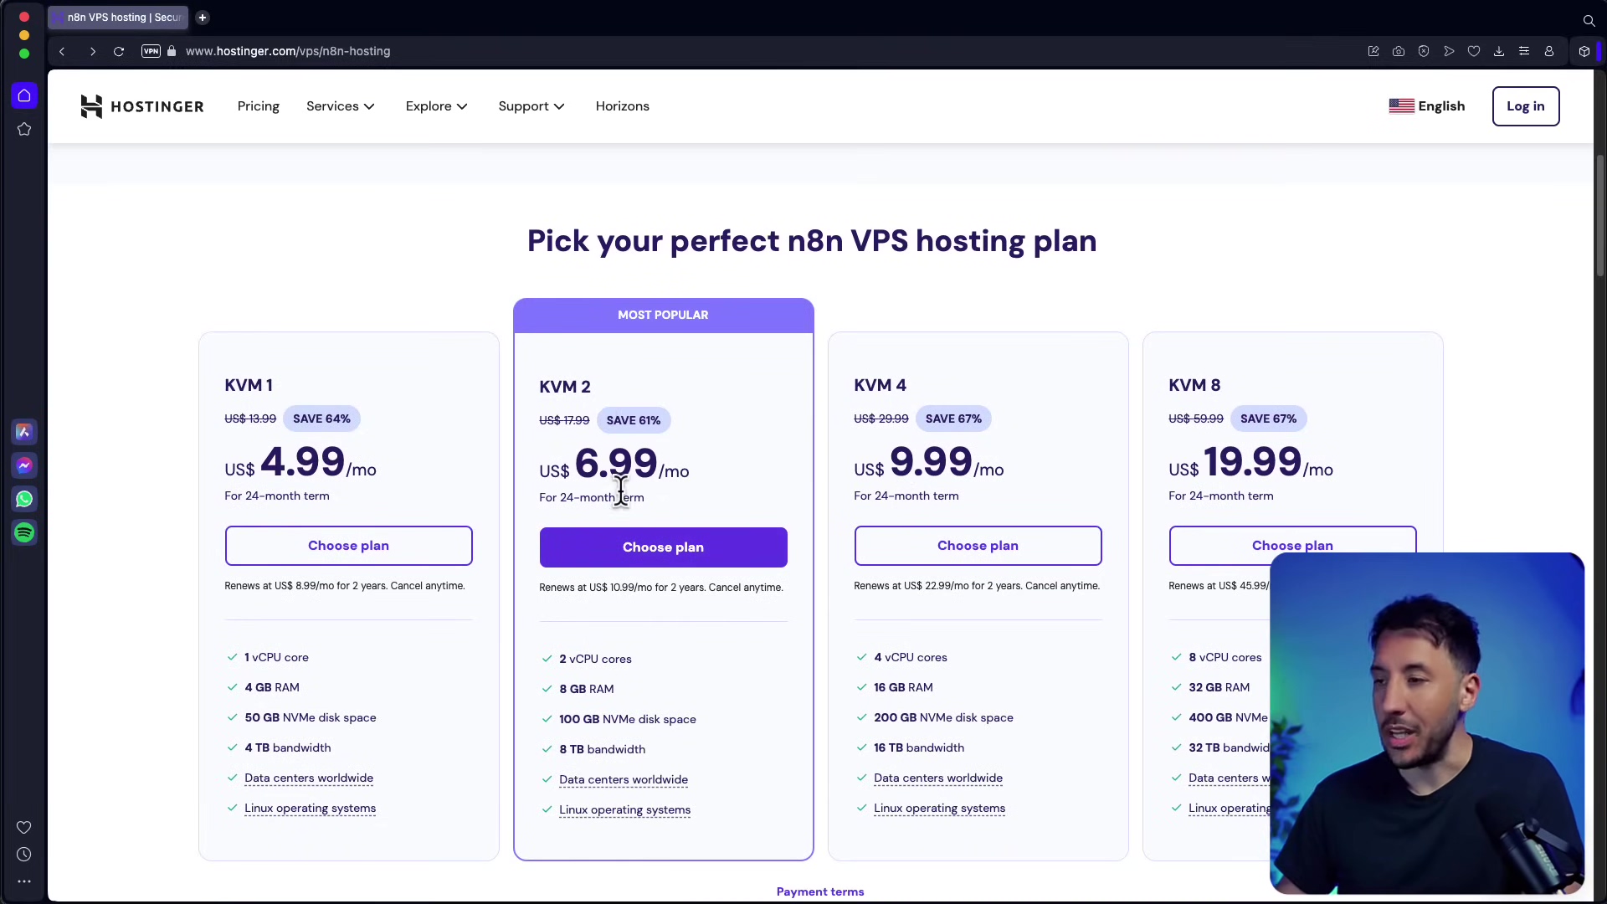The width and height of the screenshot is (1607, 904).
Task: Open the easy setup lines icon
Action: coord(1524,51)
